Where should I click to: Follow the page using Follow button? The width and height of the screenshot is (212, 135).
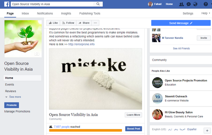point(68,23)
